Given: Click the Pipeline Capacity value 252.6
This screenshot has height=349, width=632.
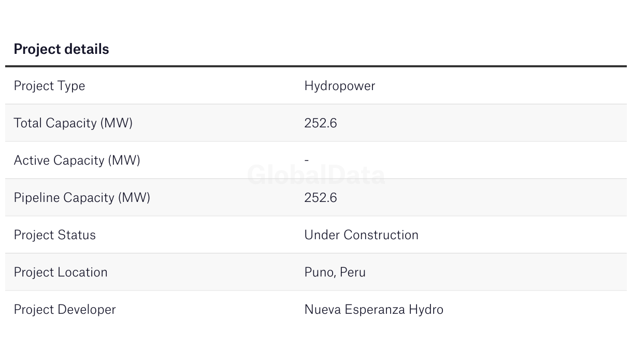Looking at the screenshot, I should click(x=321, y=198).
